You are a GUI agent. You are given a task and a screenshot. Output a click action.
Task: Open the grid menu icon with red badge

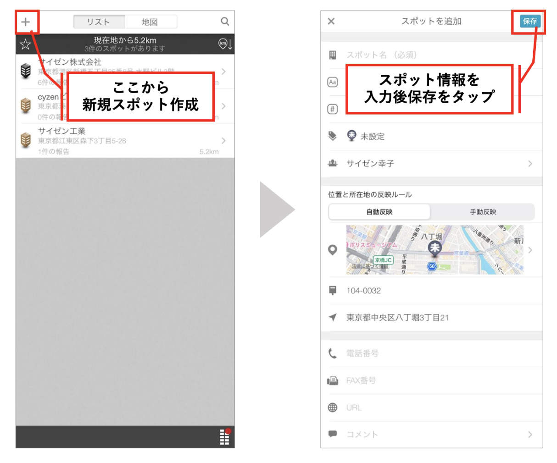(225, 436)
